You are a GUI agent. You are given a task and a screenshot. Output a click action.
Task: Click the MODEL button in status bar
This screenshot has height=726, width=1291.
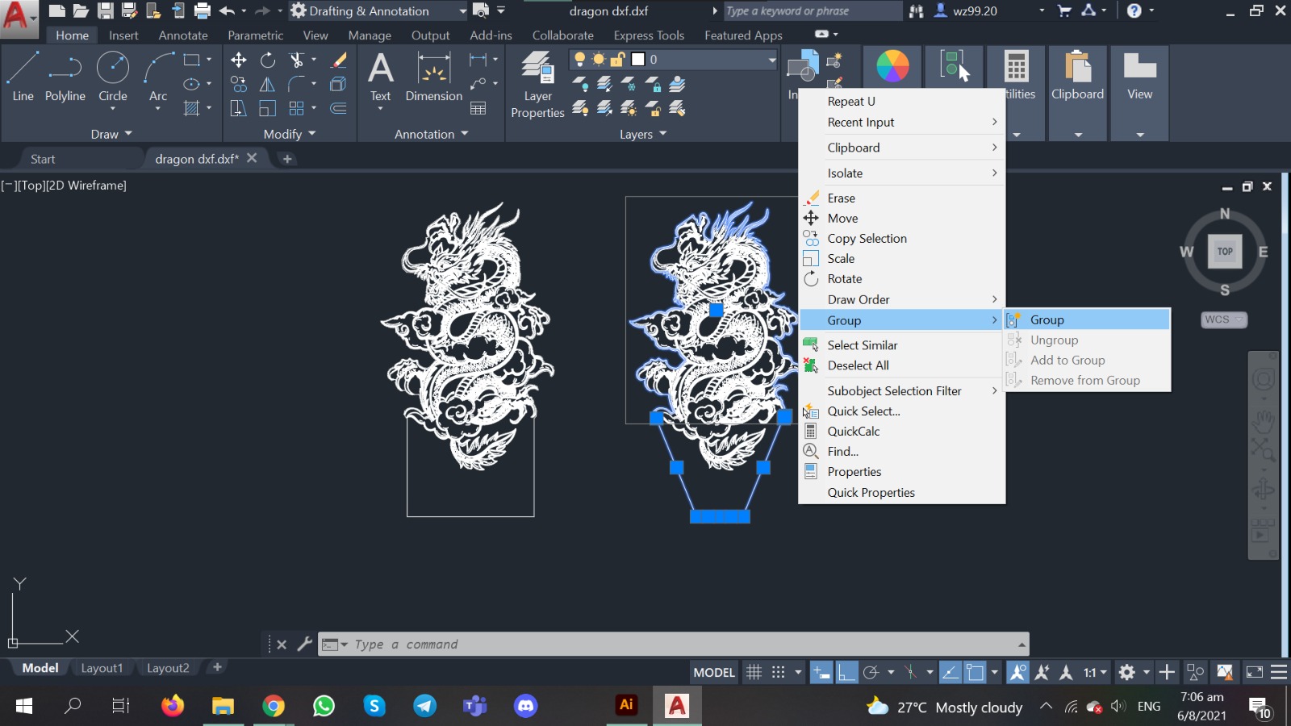(x=714, y=672)
